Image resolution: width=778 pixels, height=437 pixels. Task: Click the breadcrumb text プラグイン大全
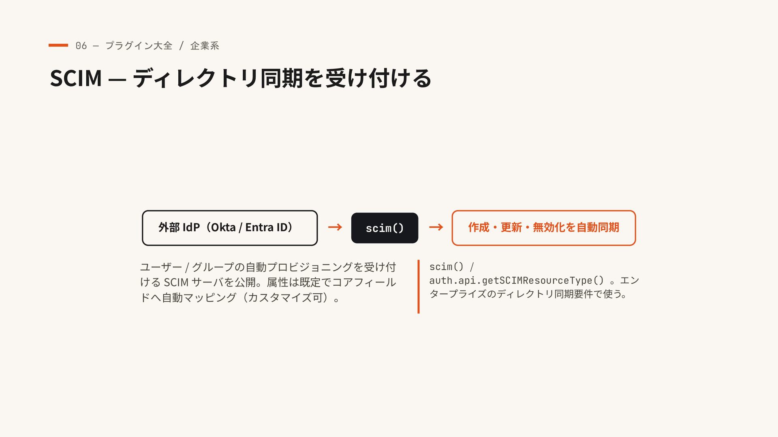click(139, 46)
